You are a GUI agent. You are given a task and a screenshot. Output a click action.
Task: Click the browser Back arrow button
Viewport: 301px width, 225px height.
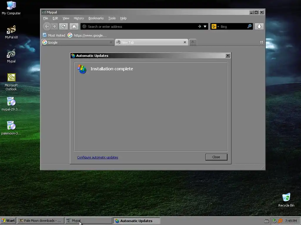(47, 26)
